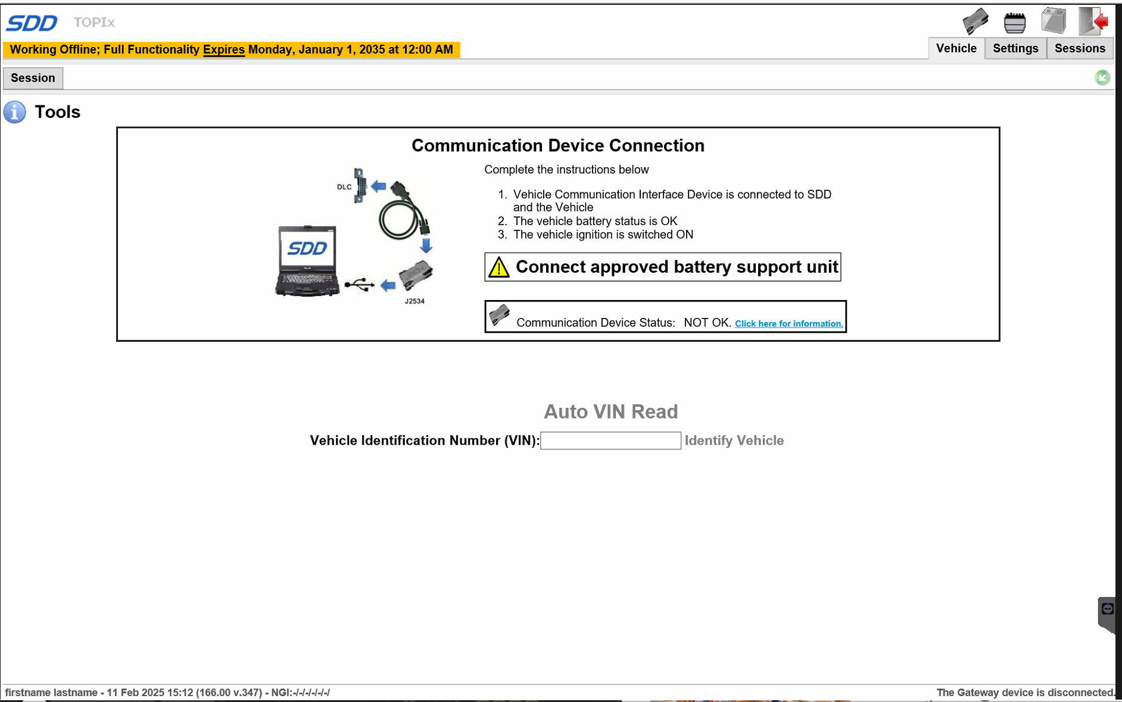
Task: Open the Settings tab
Action: (1015, 48)
